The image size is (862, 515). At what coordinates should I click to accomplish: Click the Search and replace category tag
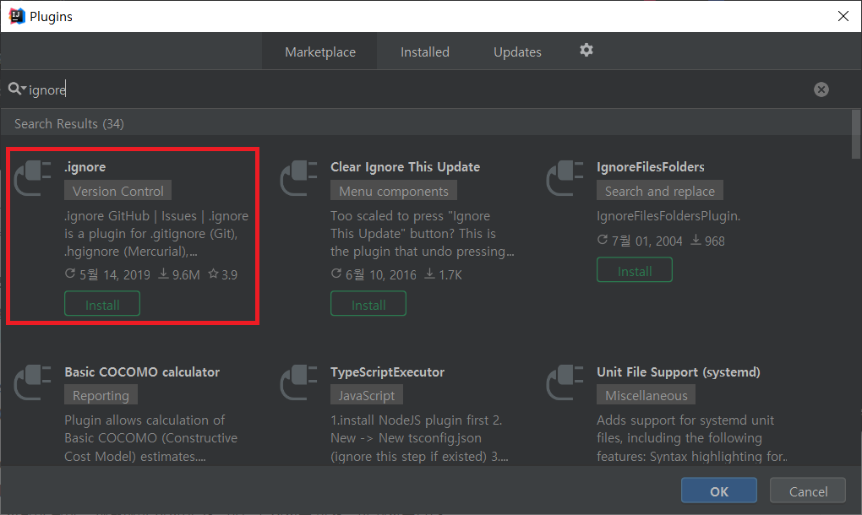(x=660, y=191)
